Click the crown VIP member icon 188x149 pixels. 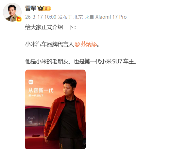pos(41,8)
